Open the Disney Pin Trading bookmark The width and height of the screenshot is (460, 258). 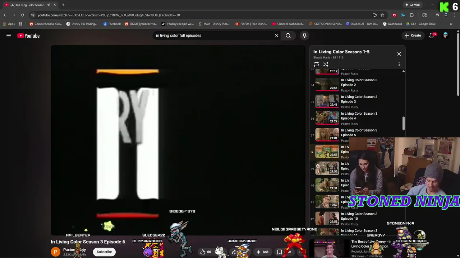tap(82, 24)
